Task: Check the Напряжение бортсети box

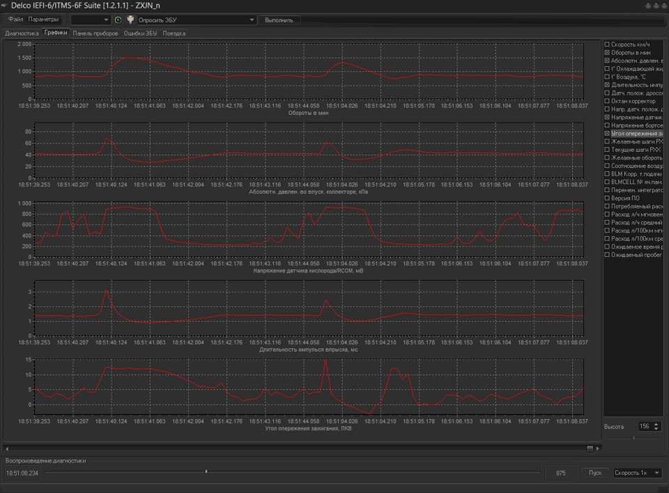Action: click(x=607, y=125)
